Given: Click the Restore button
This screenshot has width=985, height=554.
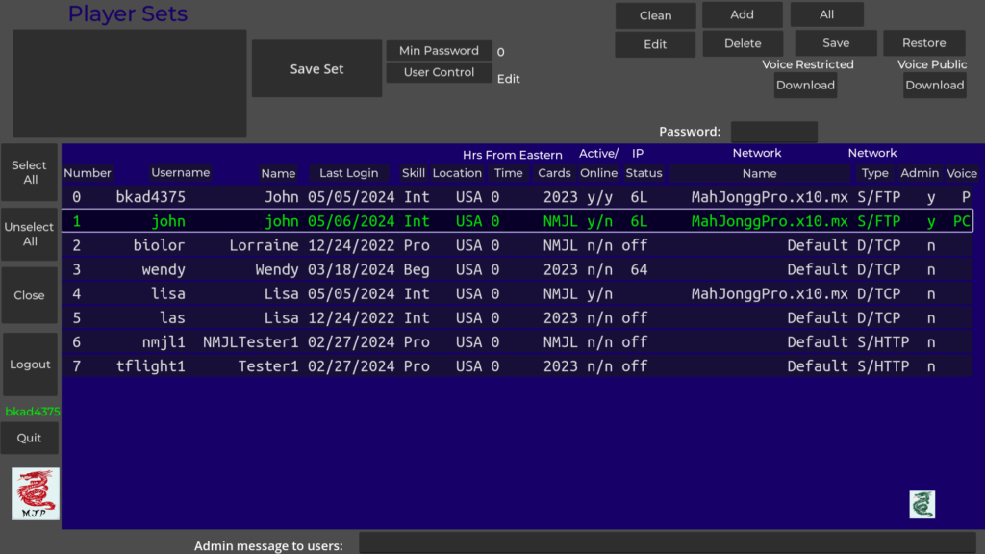Looking at the screenshot, I should pyautogui.click(x=923, y=43).
